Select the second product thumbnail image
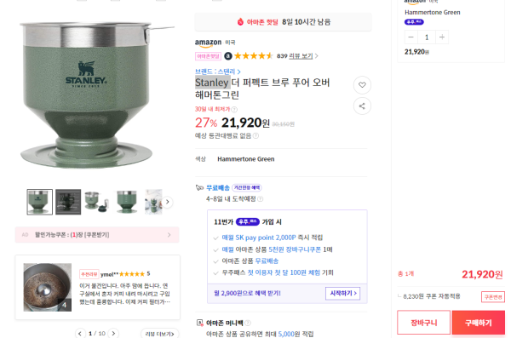The height and width of the screenshot is (338, 511). click(68, 202)
